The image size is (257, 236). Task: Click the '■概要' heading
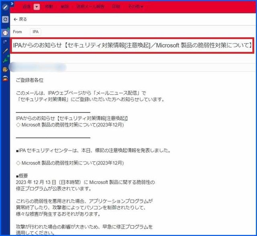22,176
